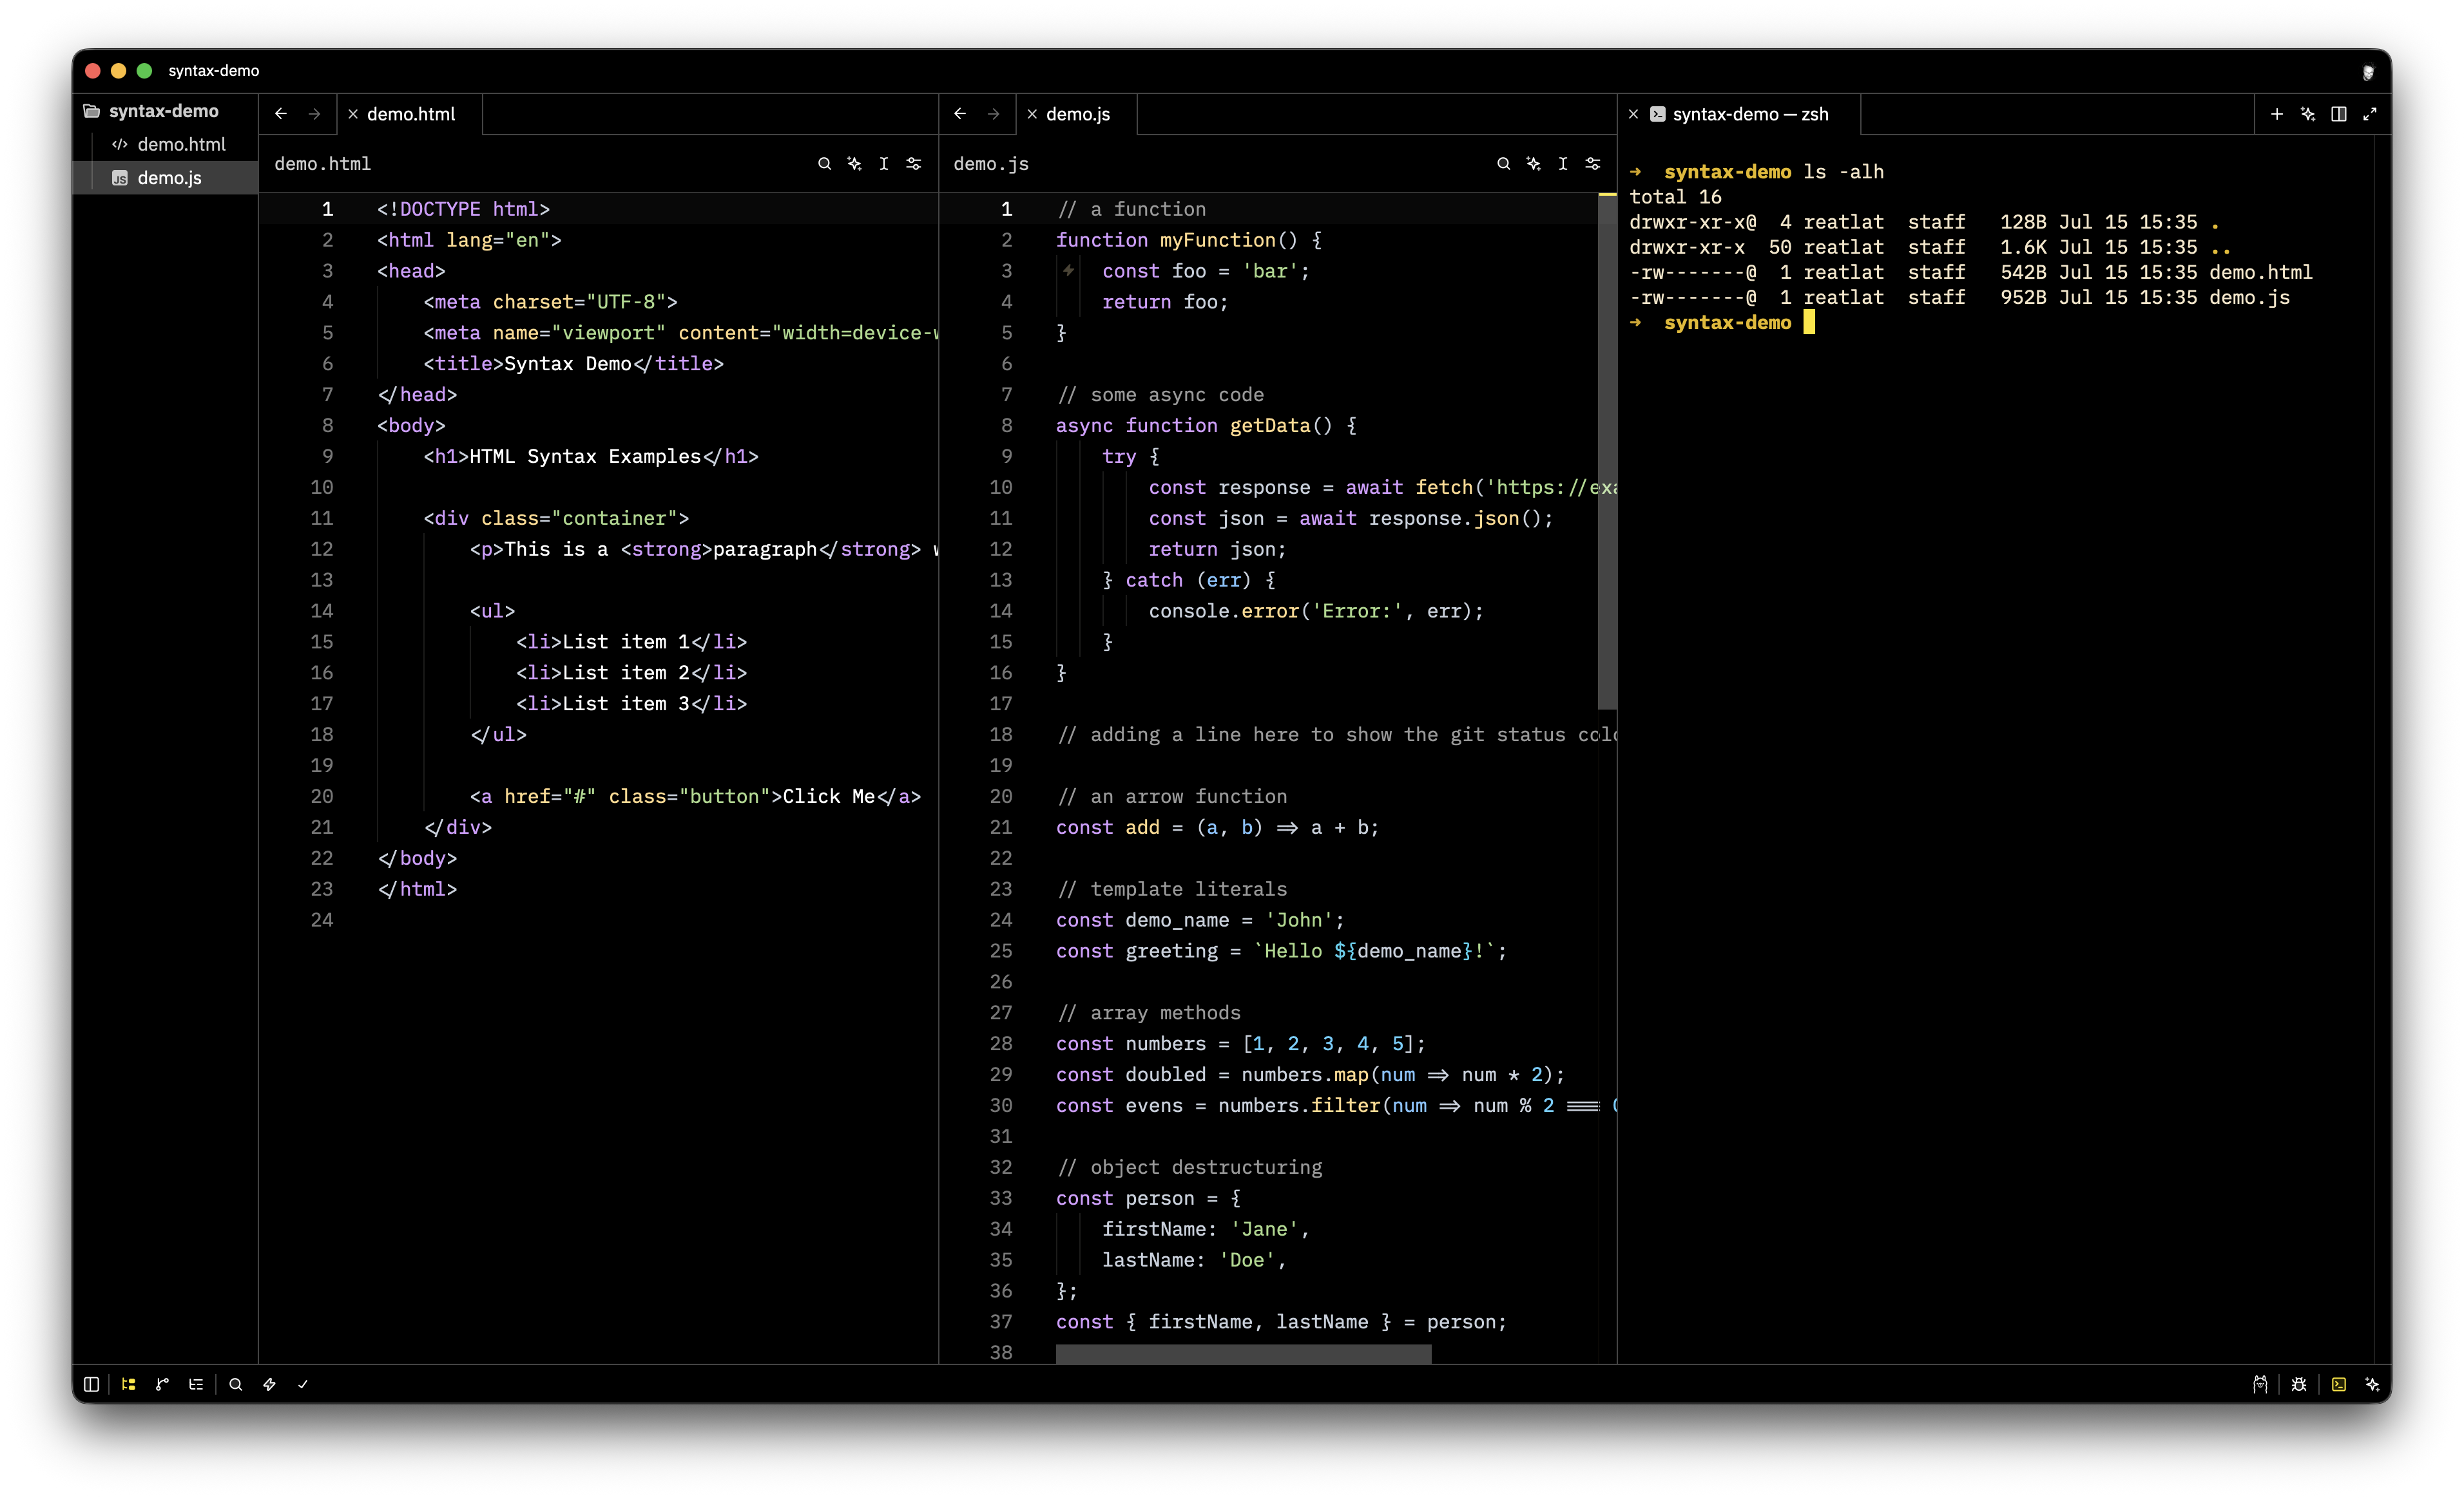Open editor controls dropdown in demo.html toolbar
2464x1499 pixels.
click(914, 164)
